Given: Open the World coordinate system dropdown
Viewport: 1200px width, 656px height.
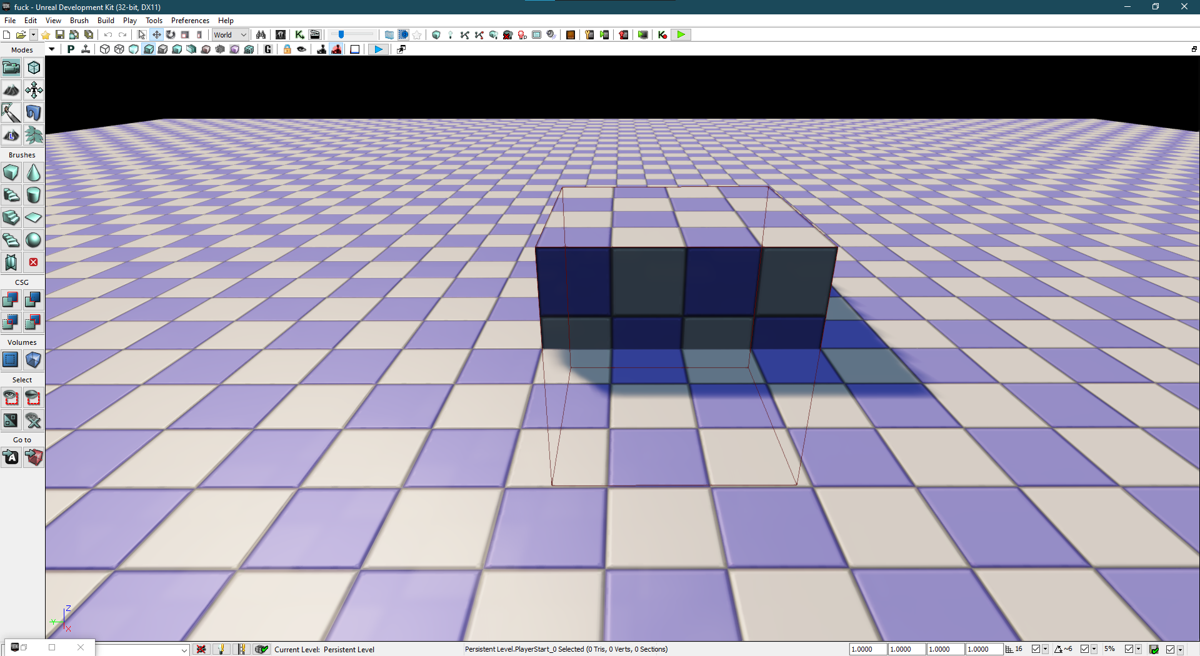Looking at the screenshot, I should [x=231, y=35].
